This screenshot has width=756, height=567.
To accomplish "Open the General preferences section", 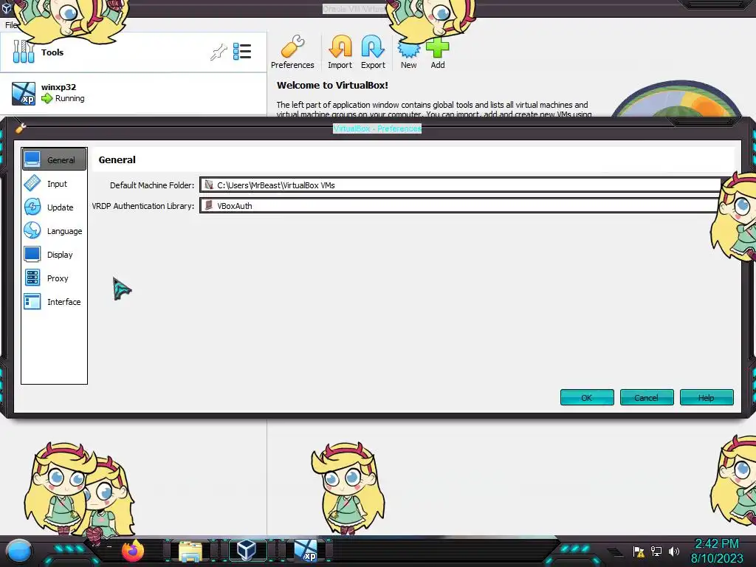I will pyautogui.click(x=54, y=159).
